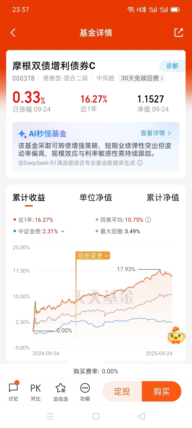Expand the 30天免赎回费 fee details
The image size is (192, 428).
point(142,78)
